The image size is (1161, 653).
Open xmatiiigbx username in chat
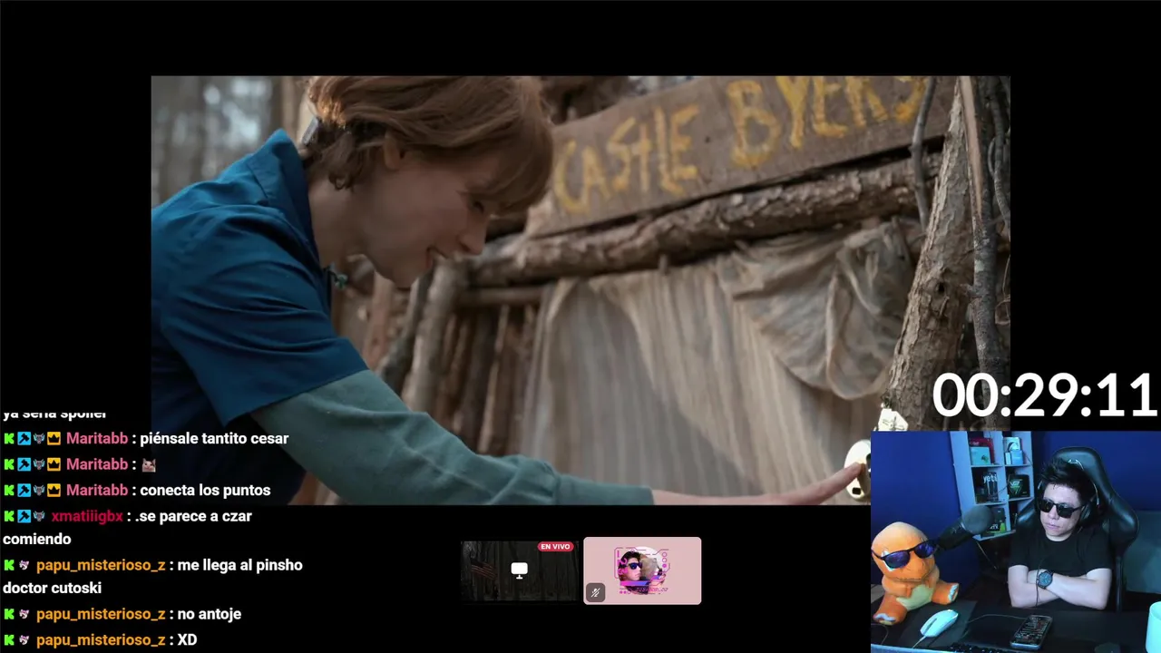pos(87,516)
